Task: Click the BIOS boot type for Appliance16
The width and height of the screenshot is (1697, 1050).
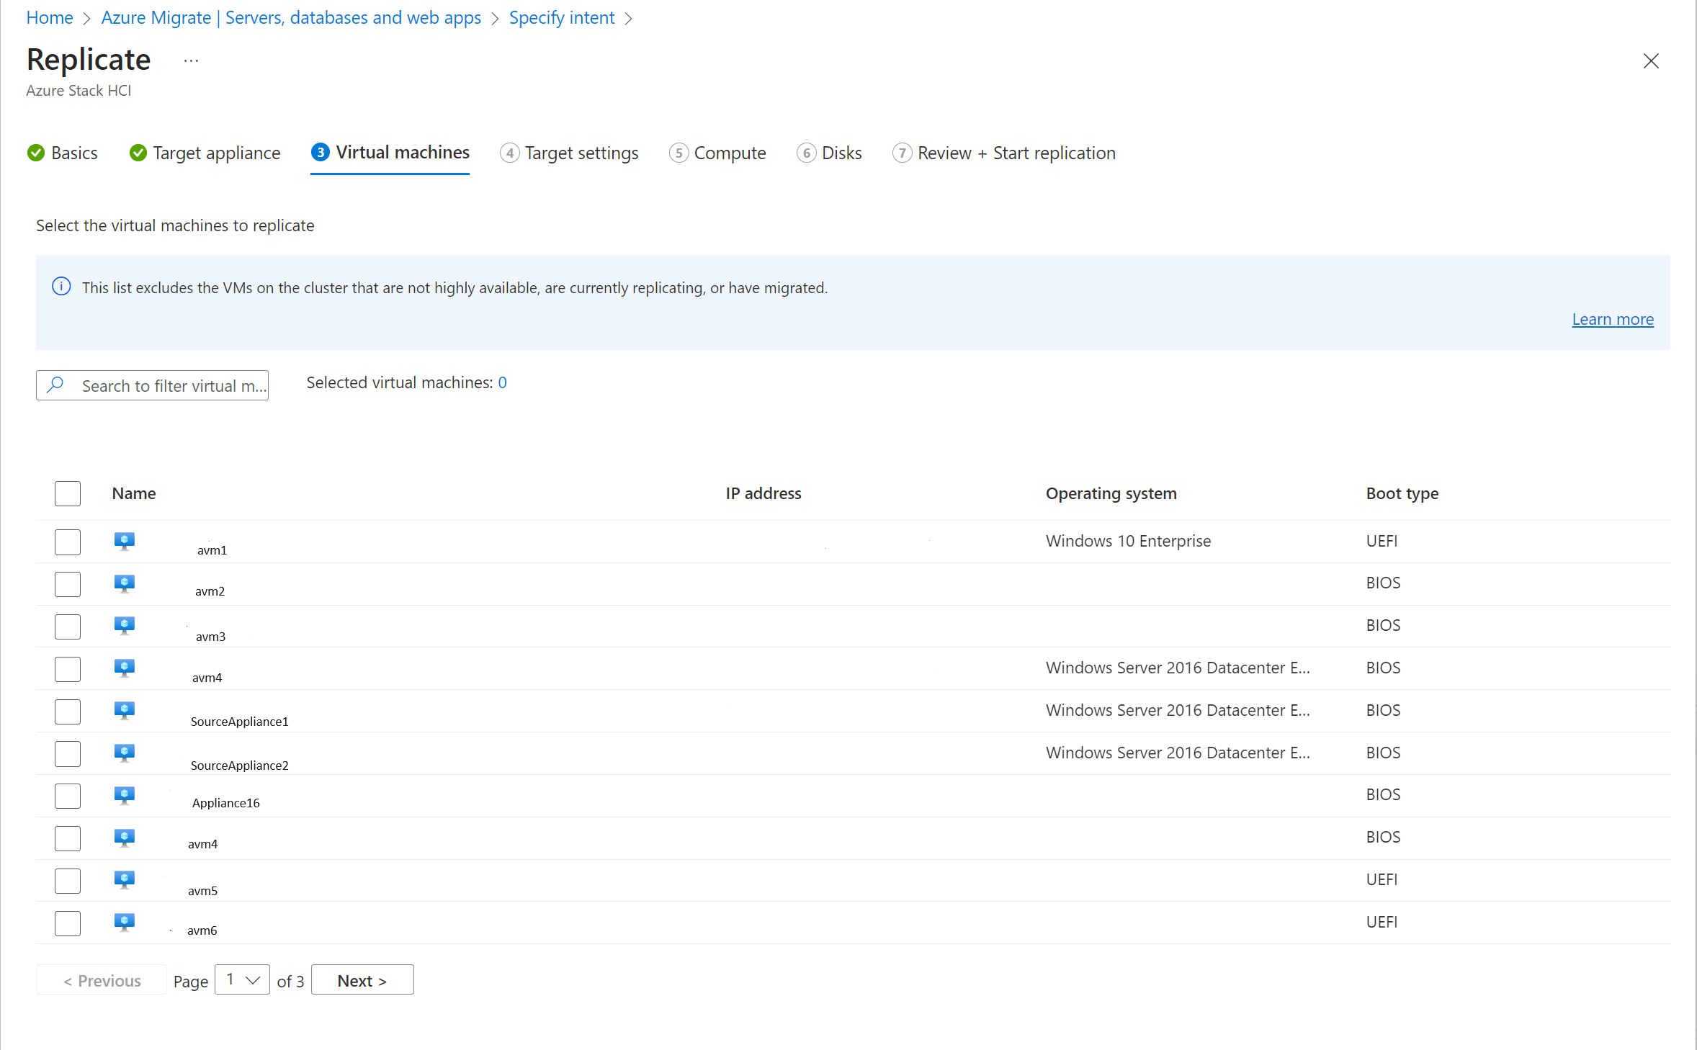Action: pyautogui.click(x=1383, y=794)
